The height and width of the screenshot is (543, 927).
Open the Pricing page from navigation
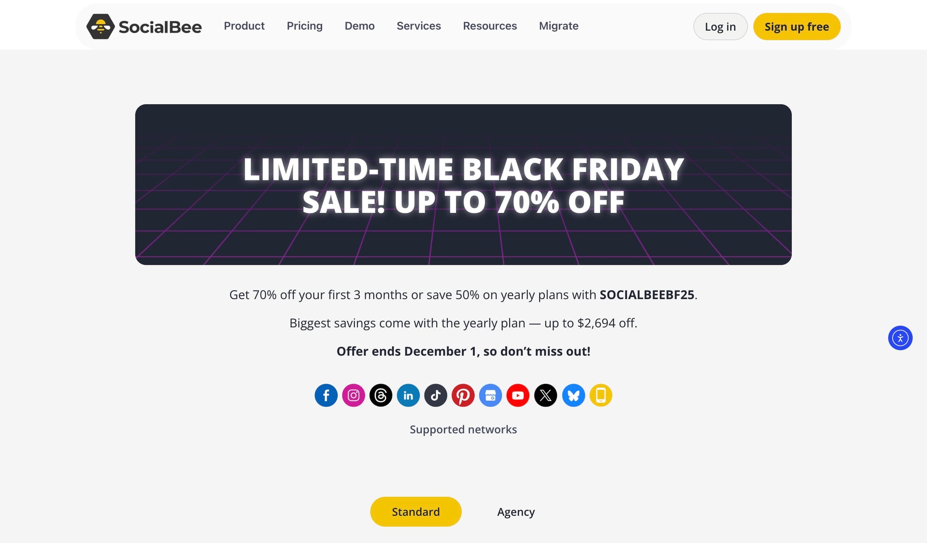305,26
